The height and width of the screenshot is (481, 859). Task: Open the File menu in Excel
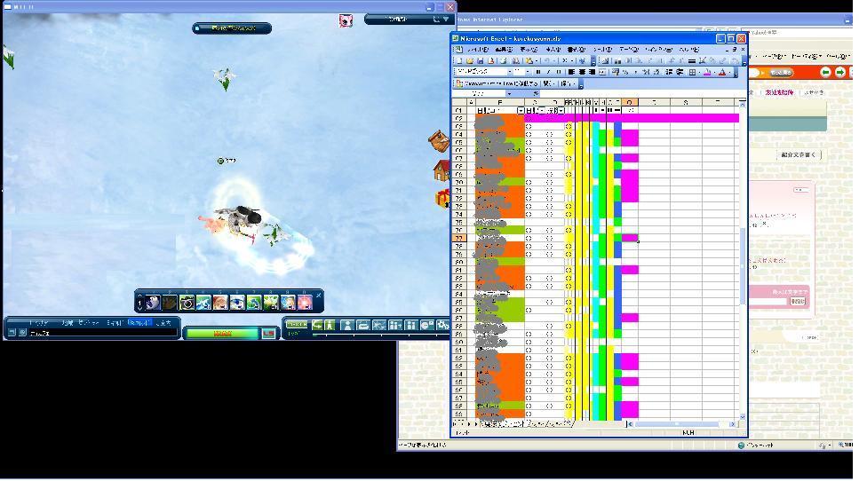477,49
